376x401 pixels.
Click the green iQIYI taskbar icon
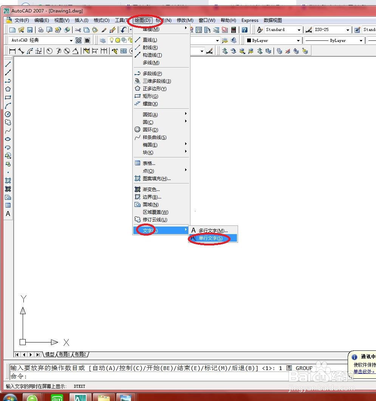(57, 398)
